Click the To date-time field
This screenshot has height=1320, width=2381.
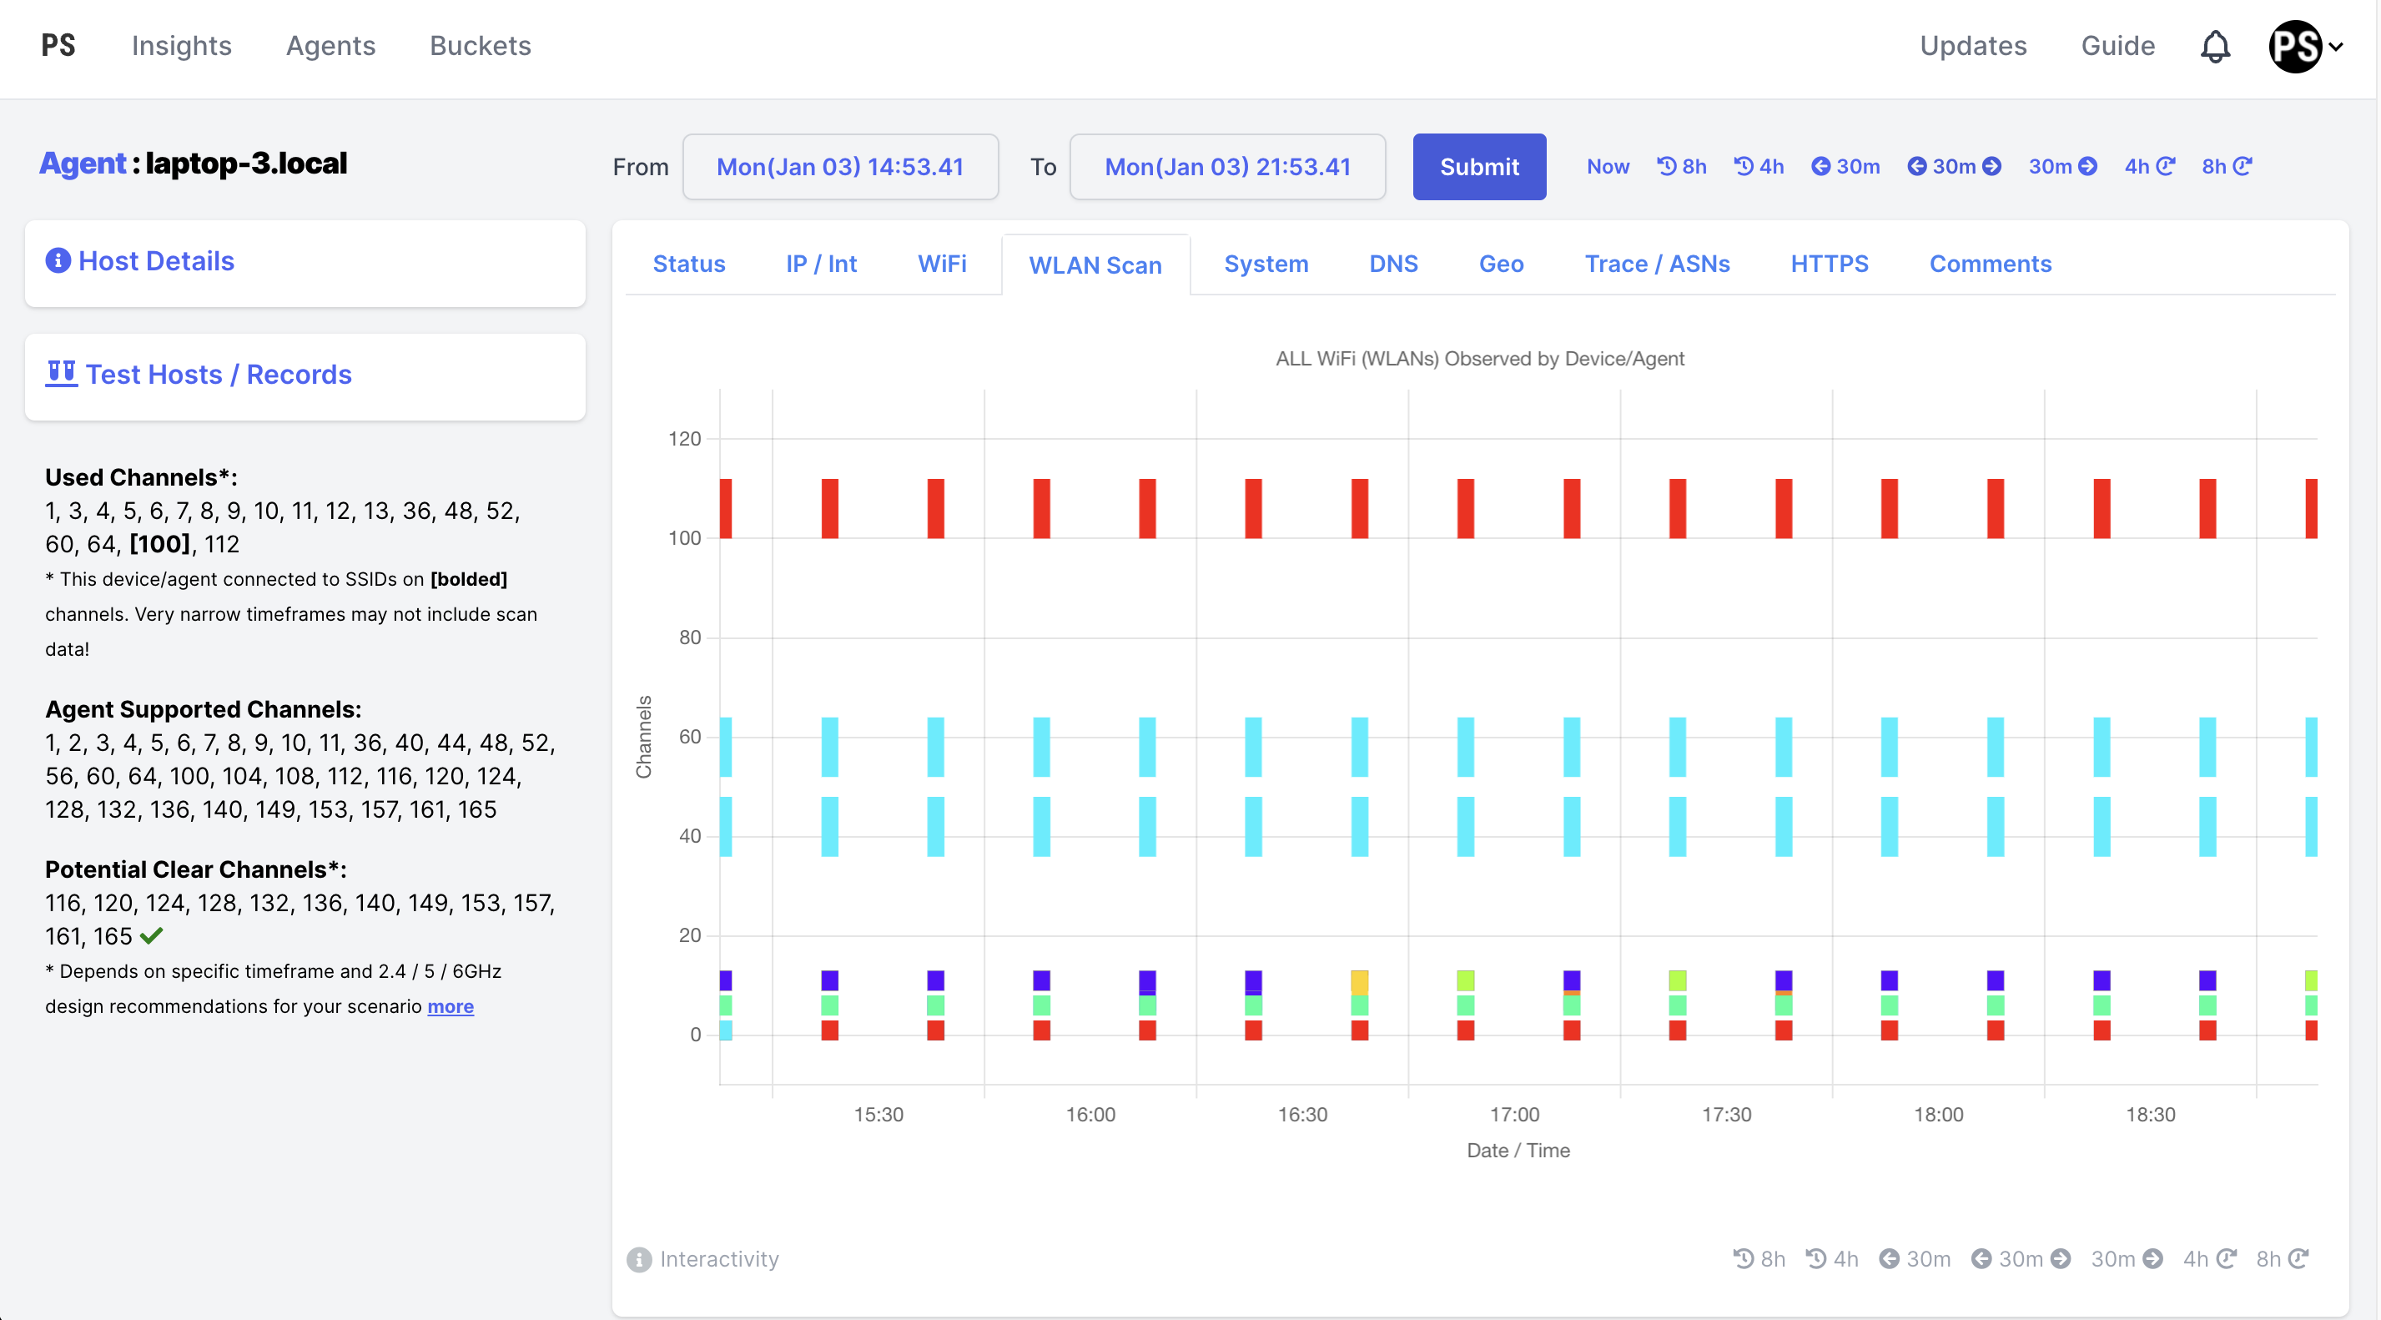point(1226,166)
